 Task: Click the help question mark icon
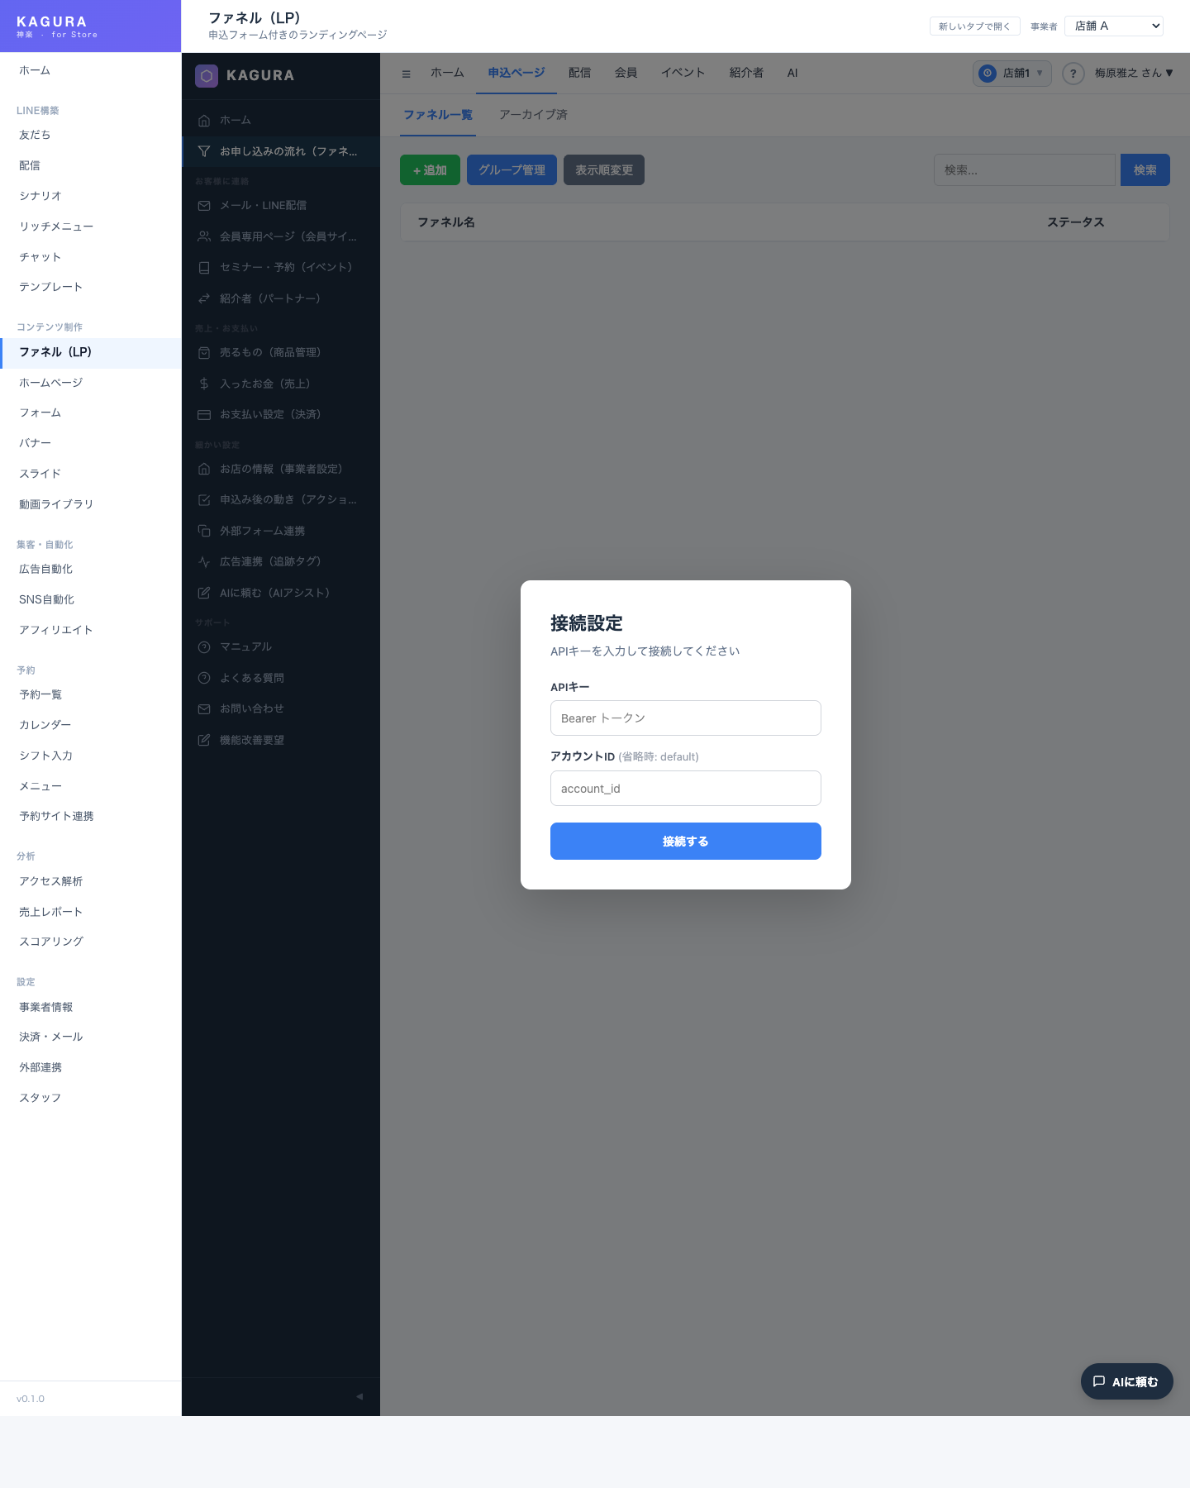tap(1073, 74)
